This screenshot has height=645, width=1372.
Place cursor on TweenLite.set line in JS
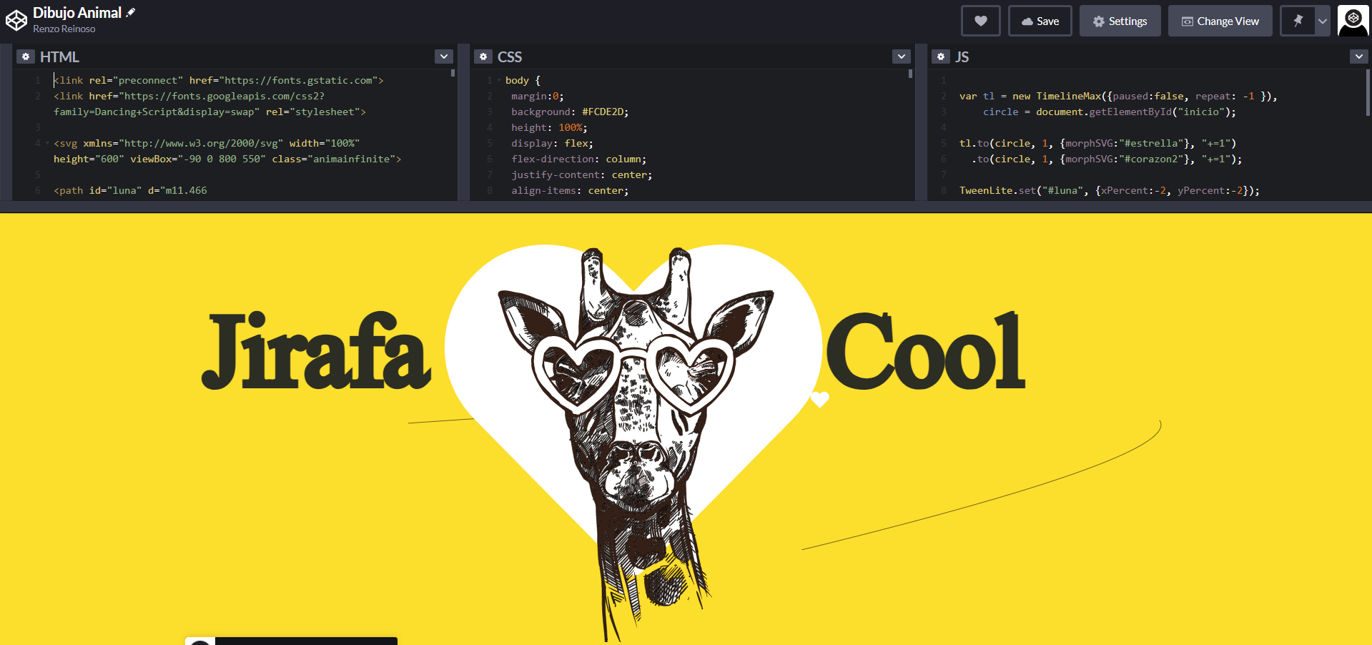tap(1109, 190)
